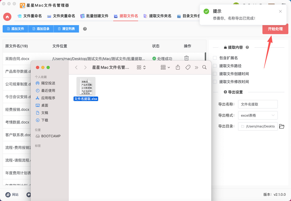Open Finder group-by dropdown
The image size is (291, 201).
point(165,67)
